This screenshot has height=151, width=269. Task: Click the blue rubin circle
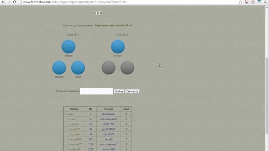(x=78, y=68)
